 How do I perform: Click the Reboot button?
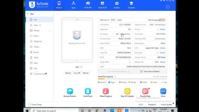tap(68, 73)
